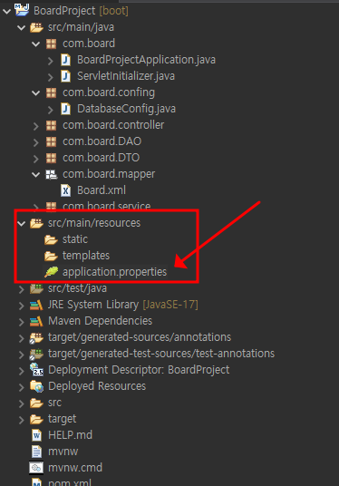Collapse the com.board.confing package node
Screen dimensions: 339x486
tap(36, 93)
